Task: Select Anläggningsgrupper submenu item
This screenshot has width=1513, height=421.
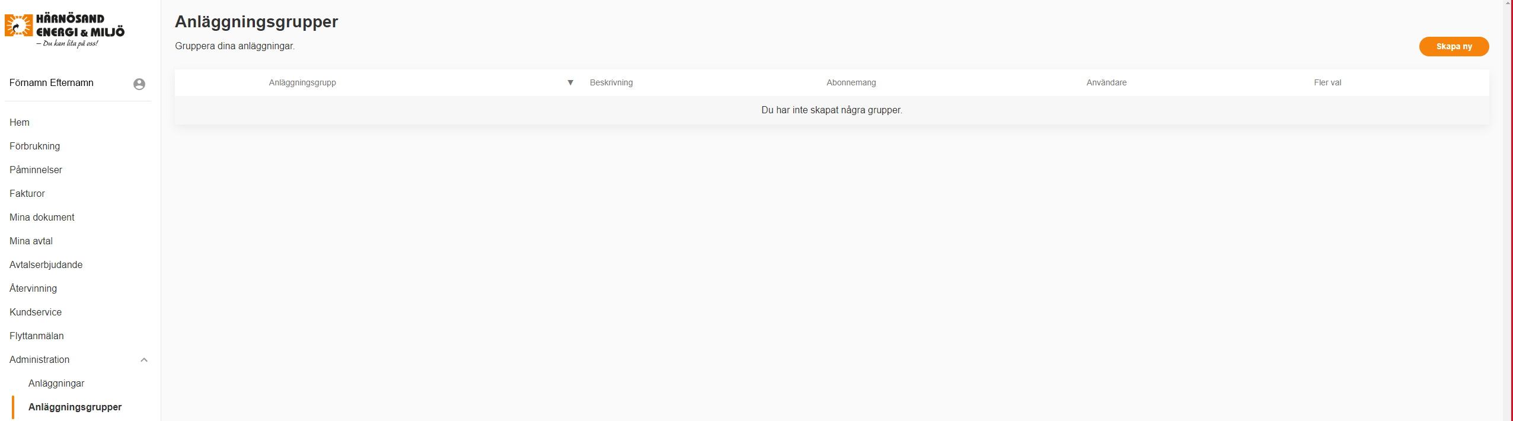Action: click(75, 407)
